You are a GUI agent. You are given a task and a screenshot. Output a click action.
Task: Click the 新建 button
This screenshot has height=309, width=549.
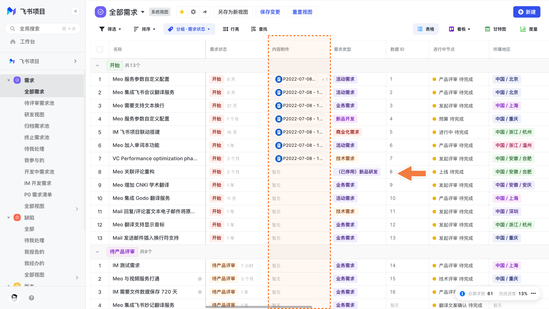pyautogui.click(x=527, y=12)
